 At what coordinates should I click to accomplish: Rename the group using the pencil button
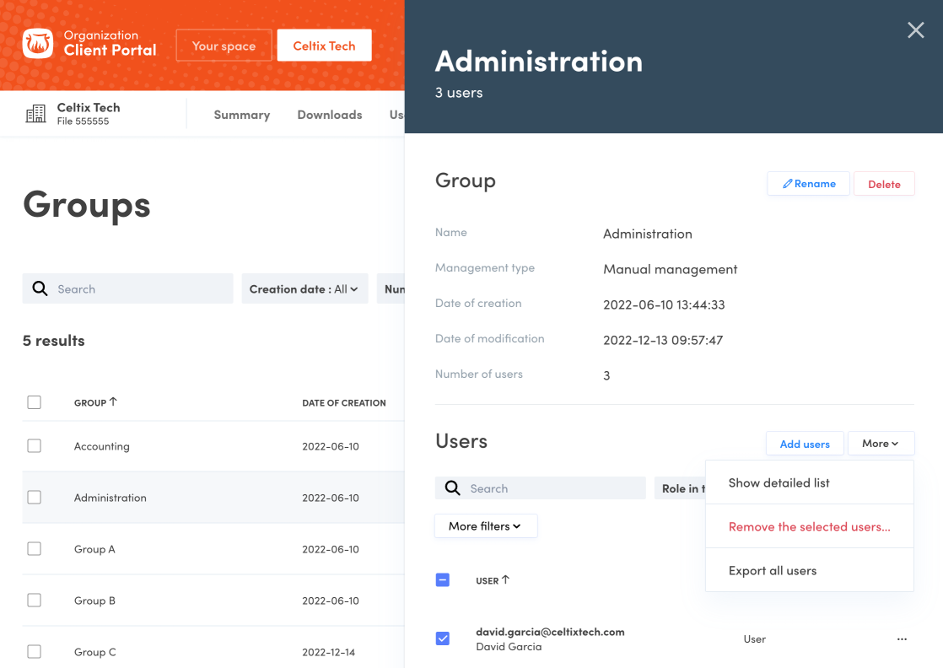click(809, 184)
